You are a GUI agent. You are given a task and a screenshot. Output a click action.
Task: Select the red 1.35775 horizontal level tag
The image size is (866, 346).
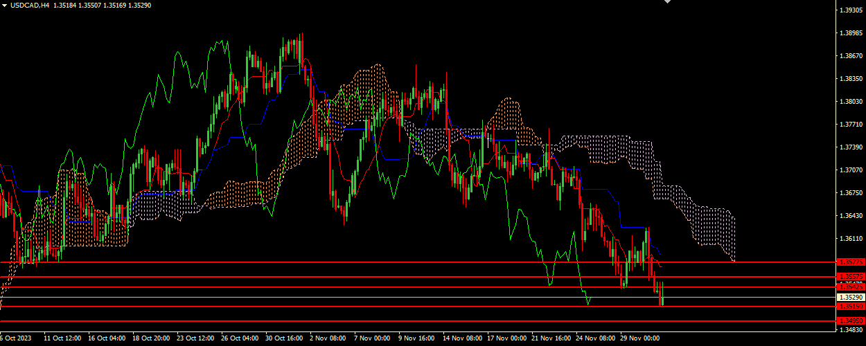[x=849, y=262]
